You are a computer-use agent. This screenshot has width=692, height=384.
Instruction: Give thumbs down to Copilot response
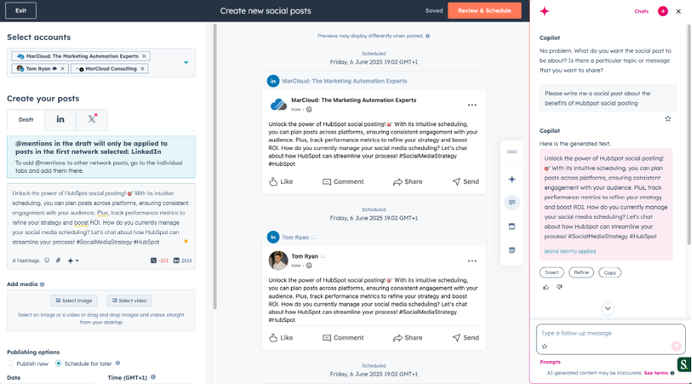click(x=559, y=287)
